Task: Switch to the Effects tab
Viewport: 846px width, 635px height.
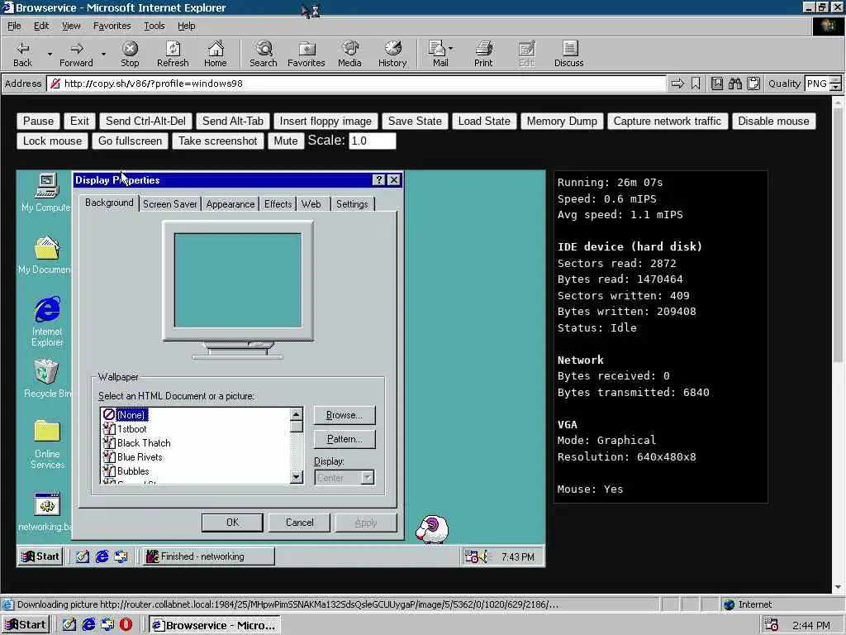Action: [x=278, y=204]
